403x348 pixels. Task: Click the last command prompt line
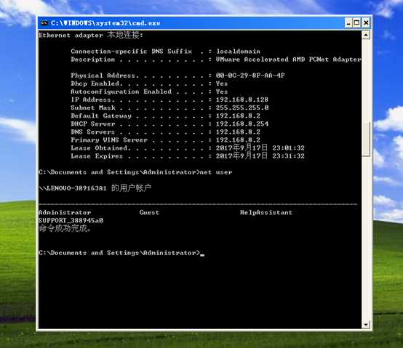click(x=121, y=253)
